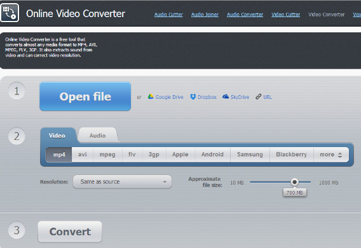
Task: Expand the more formats dropdown
Action: coord(331,155)
